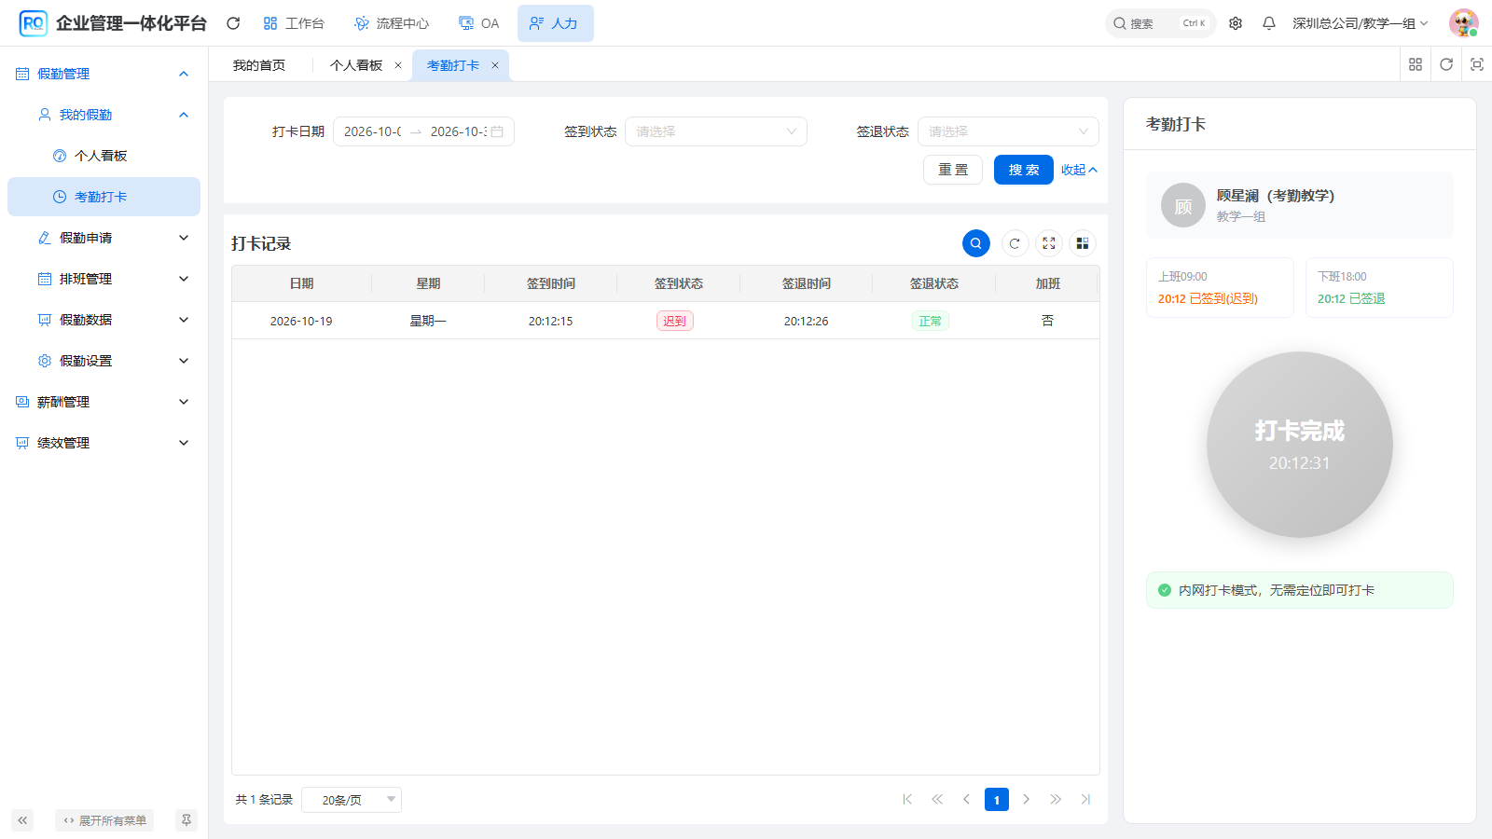Go to the last page of records
The image size is (1492, 839).
click(x=1085, y=799)
